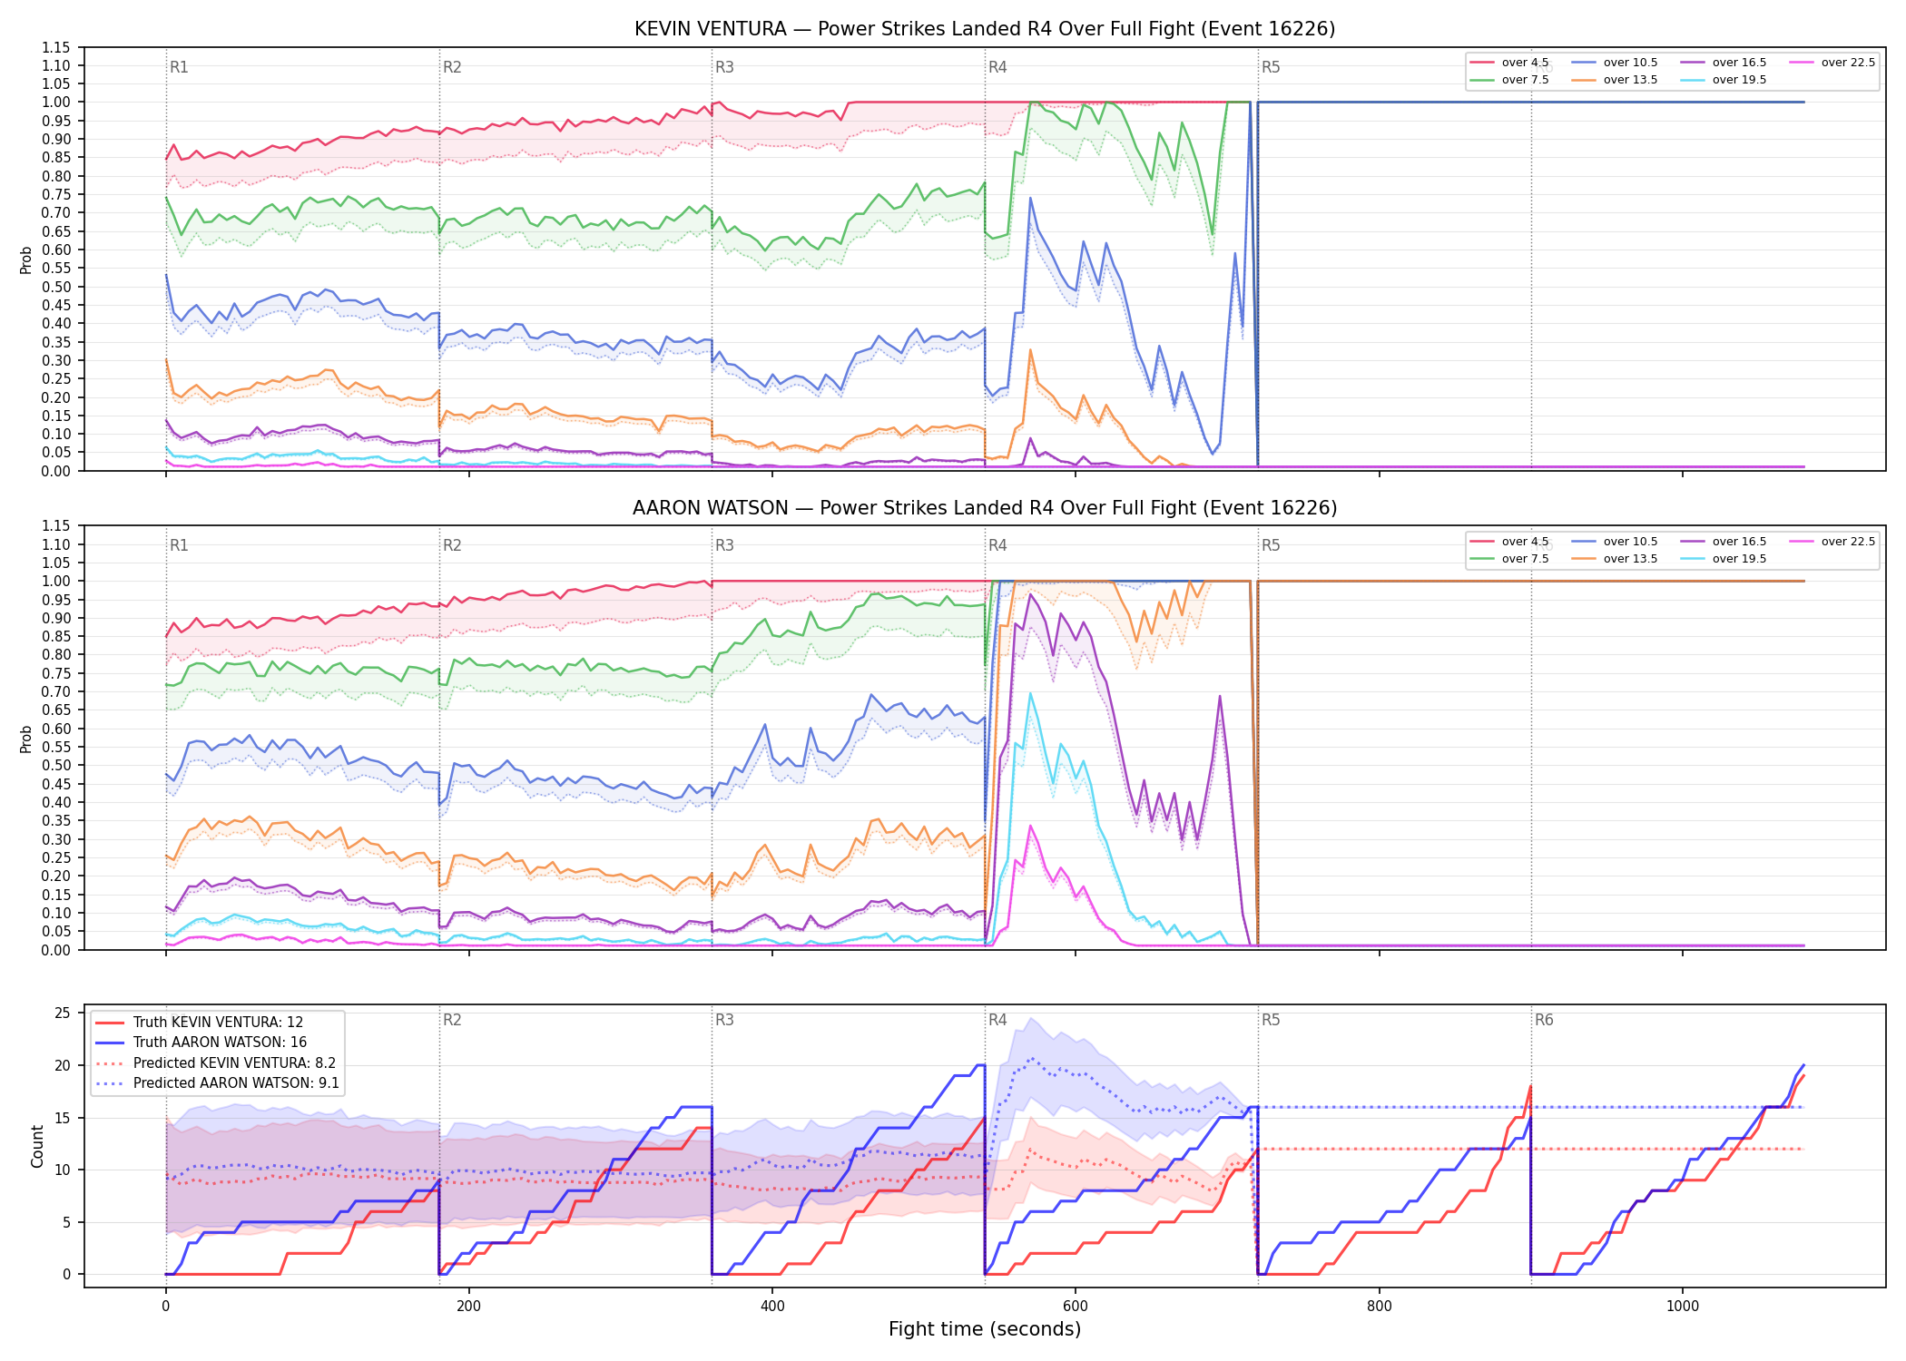This screenshot has height=1361, width=1906.
Task: Click 'over 22.5' in Kevin Ventura legend
Action: (1848, 63)
